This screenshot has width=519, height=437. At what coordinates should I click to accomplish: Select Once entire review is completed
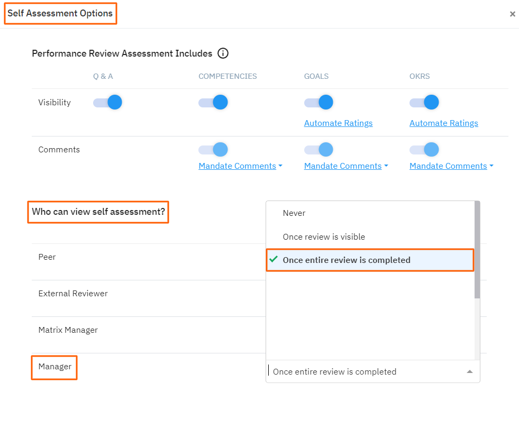[x=344, y=260]
